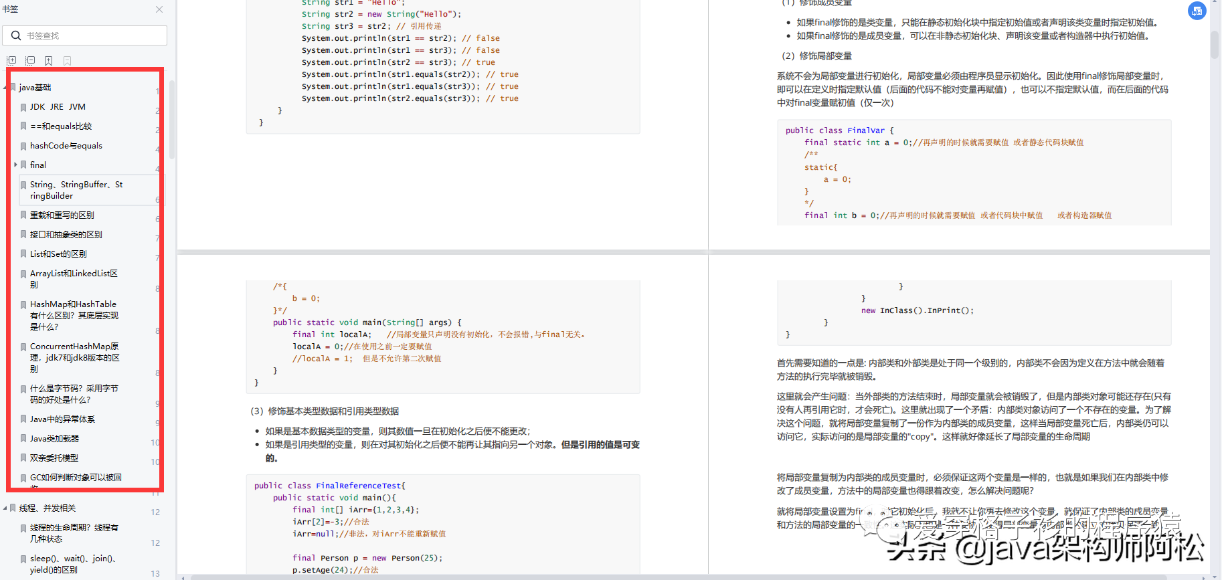This screenshot has height=580, width=1222.
Task: Click the document's right-hand vertical scrollbar
Action: pos(1215,44)
